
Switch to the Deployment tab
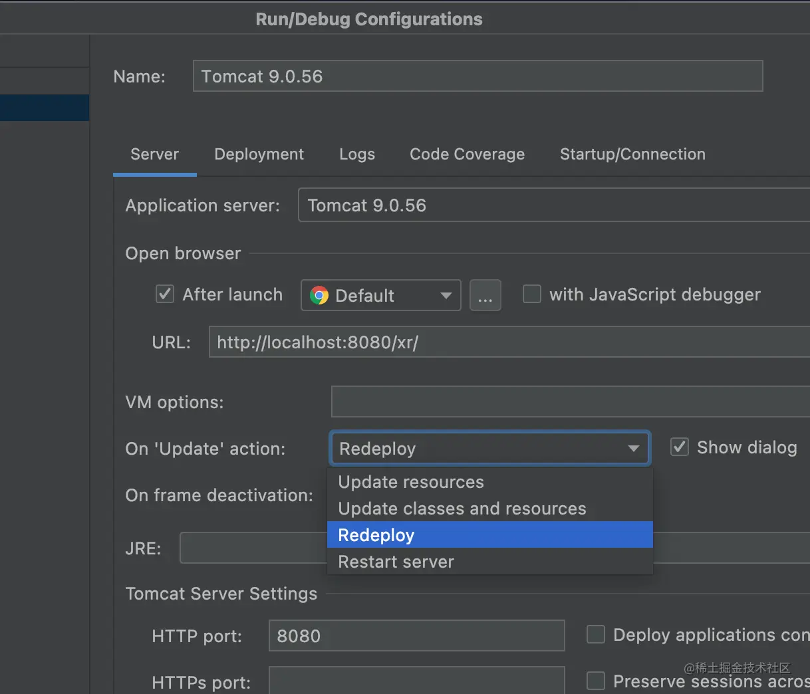[259, 154]
